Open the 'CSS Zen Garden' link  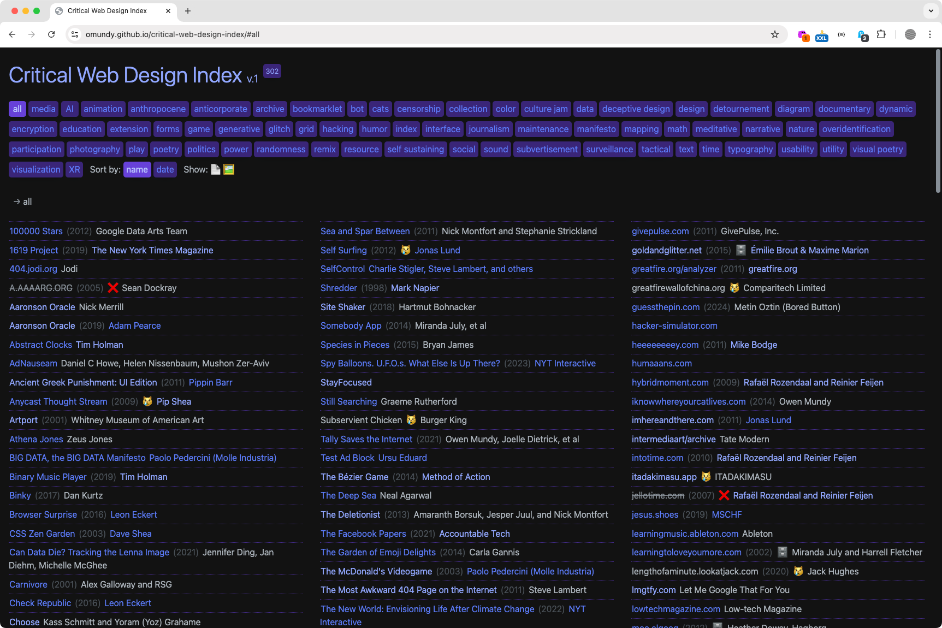[x=42, y=534]
